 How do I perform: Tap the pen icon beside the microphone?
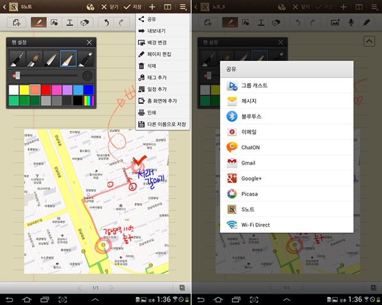pyautogui.click(x=367, y=22)
